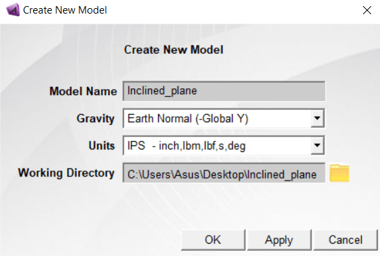This screenshot has width=380, height=256.
Task: Click the window title text Create New Model
Action: point(65,10)
